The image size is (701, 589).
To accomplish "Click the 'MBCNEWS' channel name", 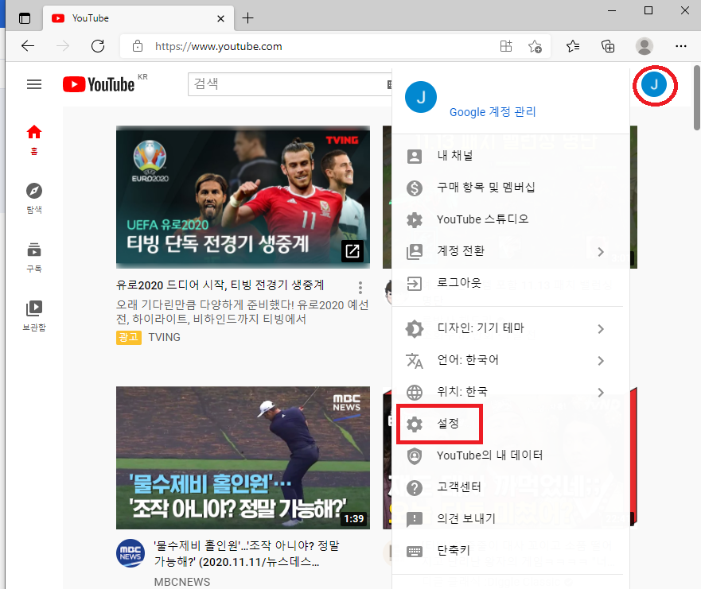I will tap(182, 582).
